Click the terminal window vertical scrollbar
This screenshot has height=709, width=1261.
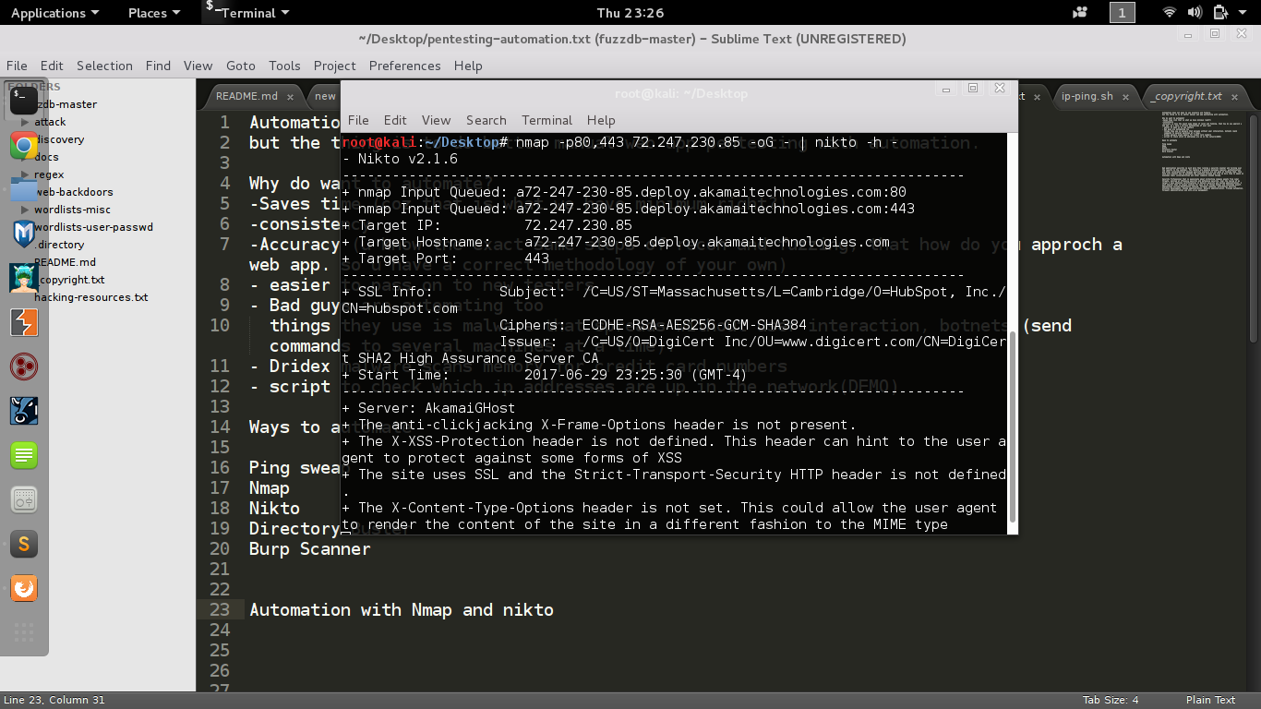click(1012, 425)
